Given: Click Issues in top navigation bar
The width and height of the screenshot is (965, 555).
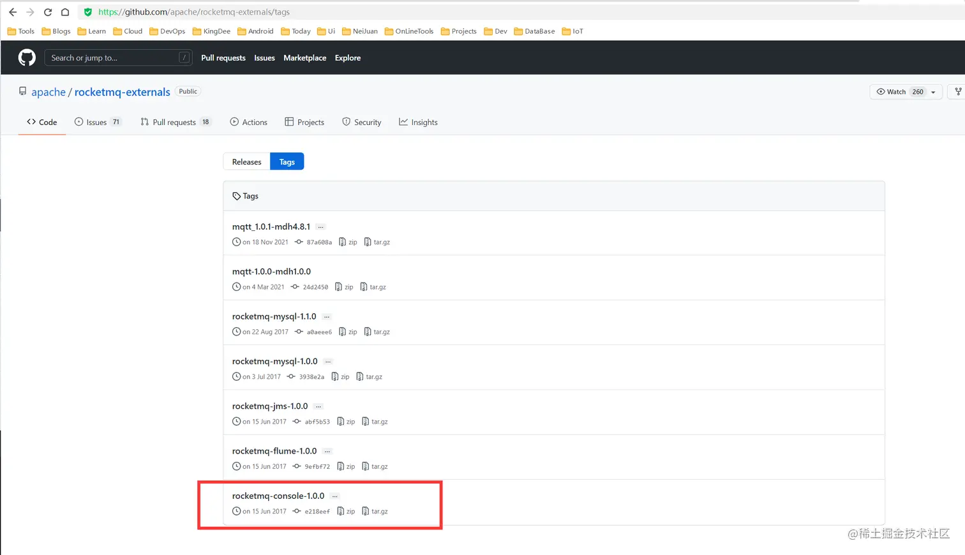Looking at the screenshot, I should (264, 58).
